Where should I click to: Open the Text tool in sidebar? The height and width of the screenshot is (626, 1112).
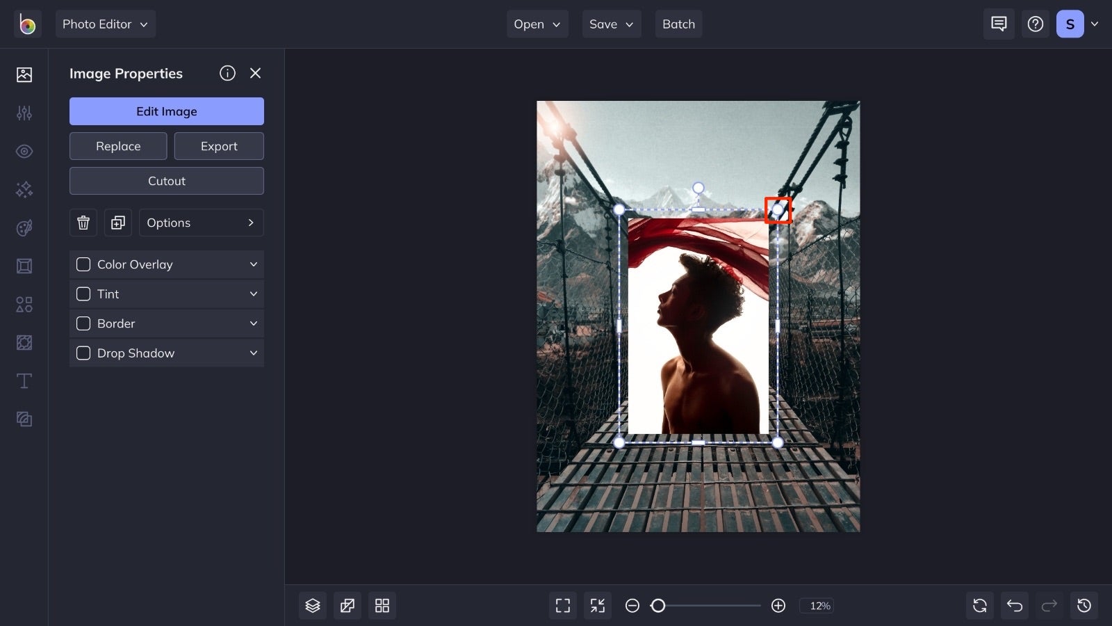point(24,380)
